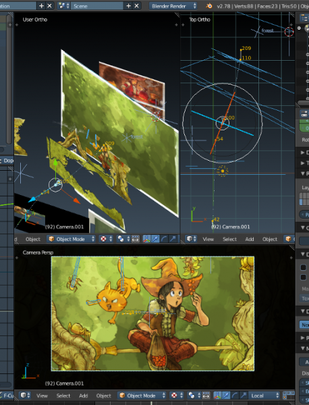Click orange cube mode icon in Top Ortho header
The image size is (309, 405).
click(288, 239)
